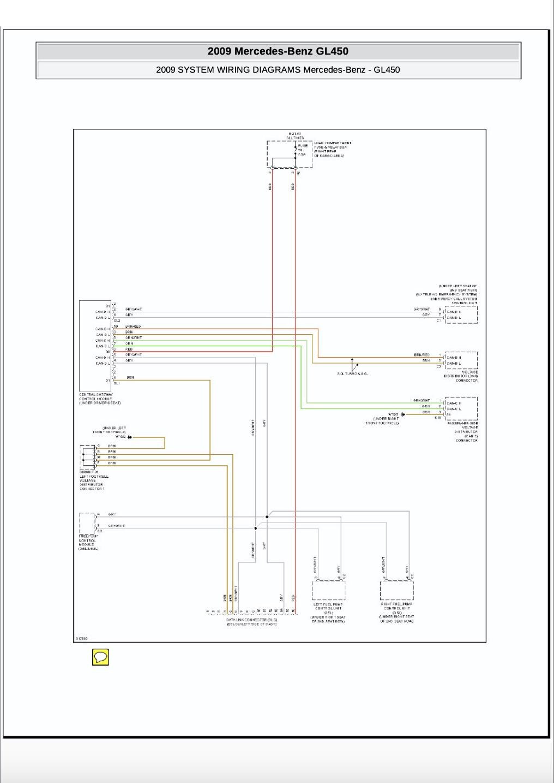Viewport: 554px width, 783px height.
Task: Click the Circuit 31 left footwell connector box
Action: (x=87, y=457)
